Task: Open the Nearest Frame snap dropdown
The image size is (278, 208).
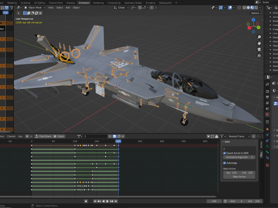Action: click(239, 136)
